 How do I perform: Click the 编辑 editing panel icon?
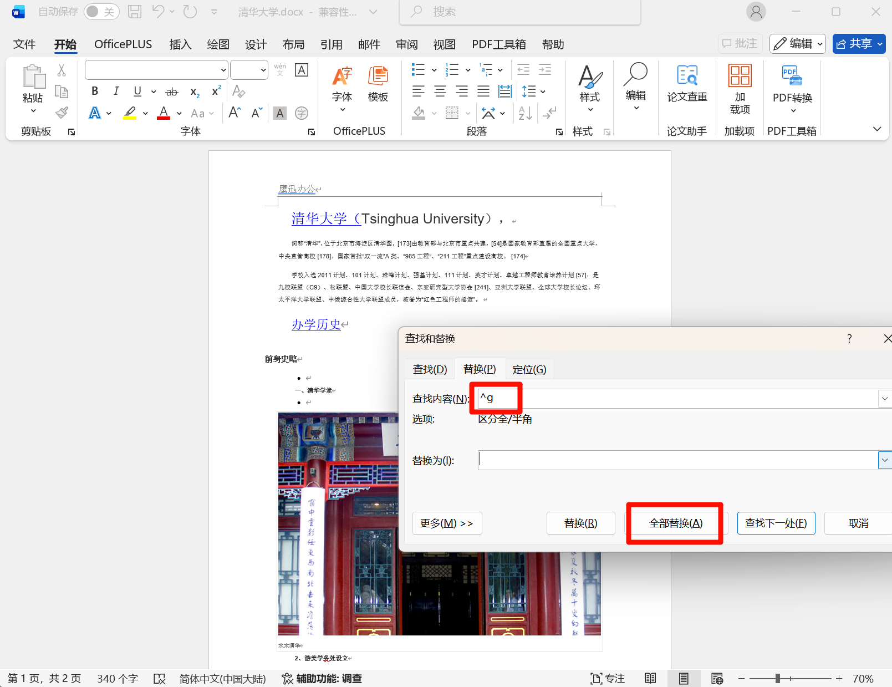(635, 83)
